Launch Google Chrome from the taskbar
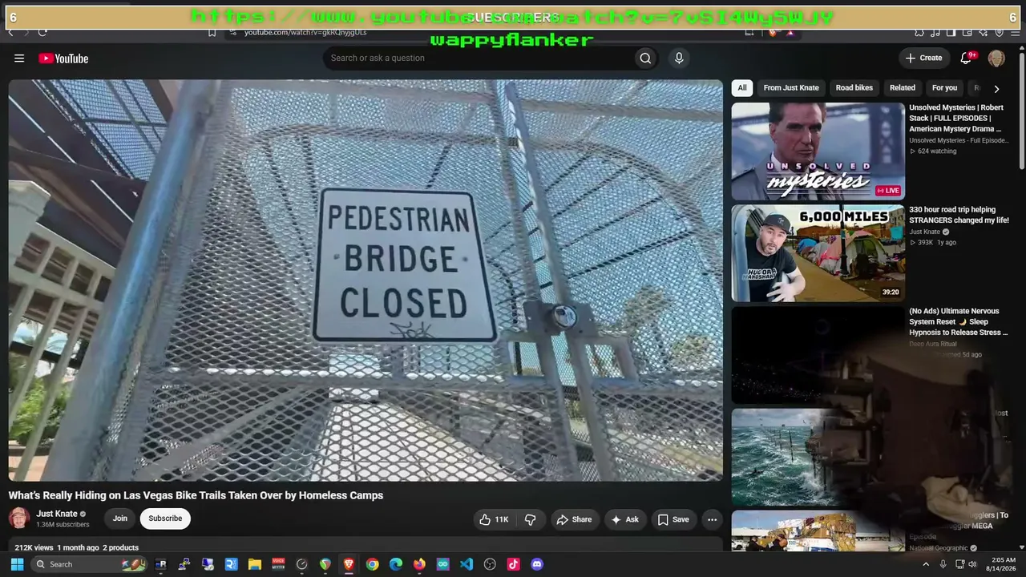Image resolution: width=1026 pixels, height=577 pixels. click(x=373, y=564)
